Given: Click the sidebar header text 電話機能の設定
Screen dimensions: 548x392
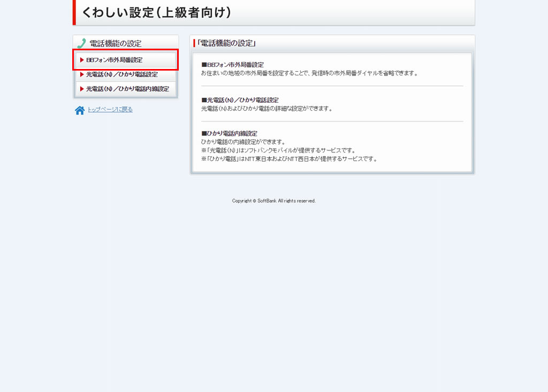Looking at the screenshot, I should pos(115,43).
